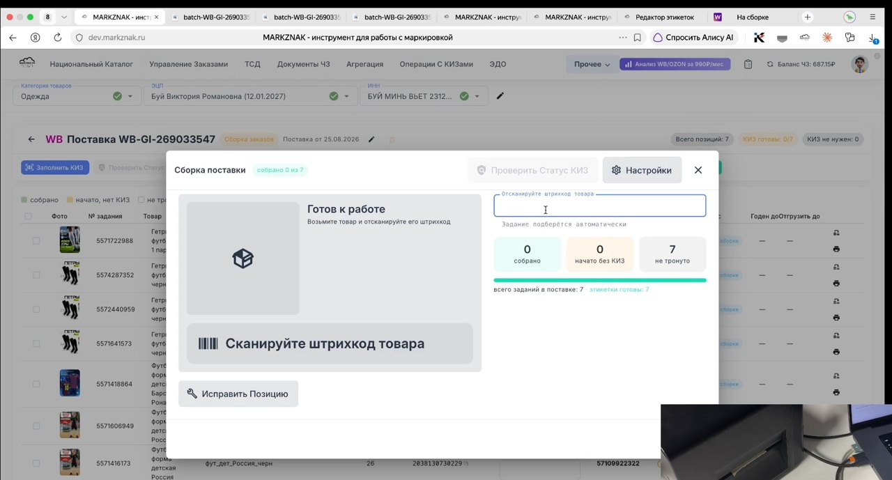Screen dimensions: 892x480
Task: Click the Заполнить КИЗ button
Action: click(x=55, y=167)
